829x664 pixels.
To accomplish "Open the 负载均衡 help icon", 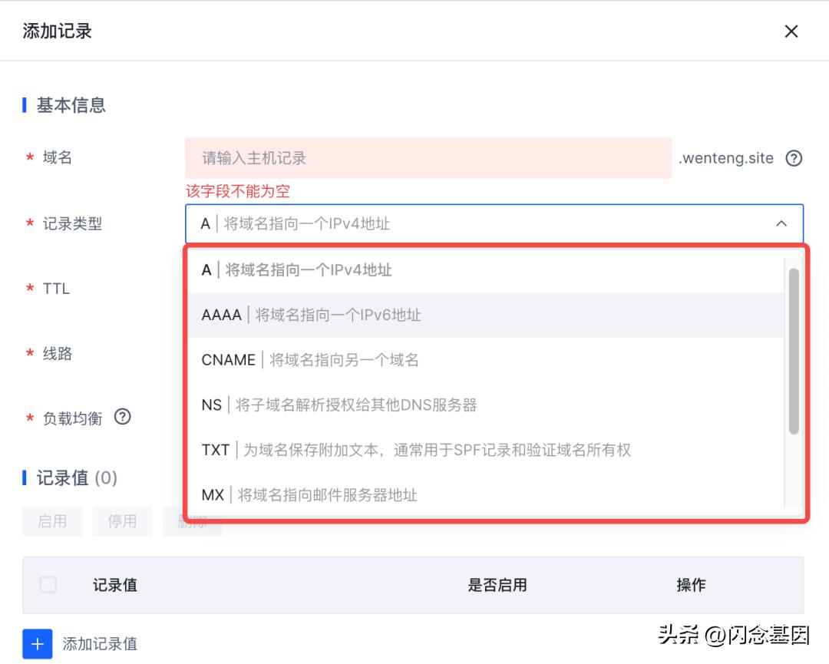I will 122,418.
